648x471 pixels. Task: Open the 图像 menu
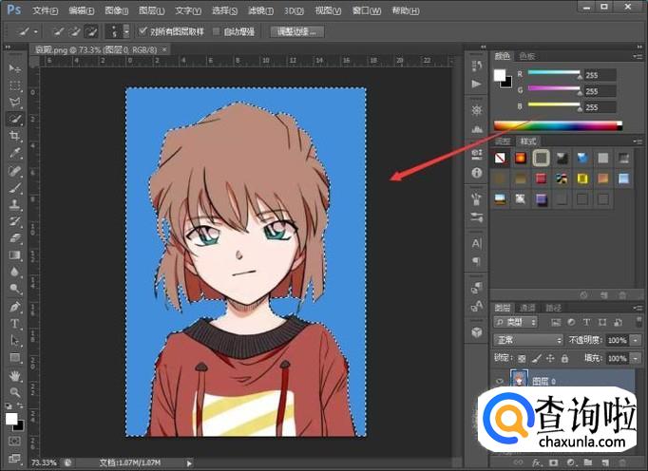click(x=117, y=10)
